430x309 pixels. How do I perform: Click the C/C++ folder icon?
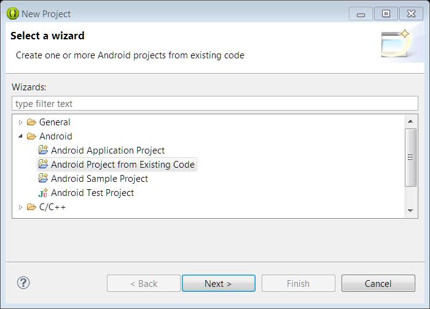pos(31,207)
